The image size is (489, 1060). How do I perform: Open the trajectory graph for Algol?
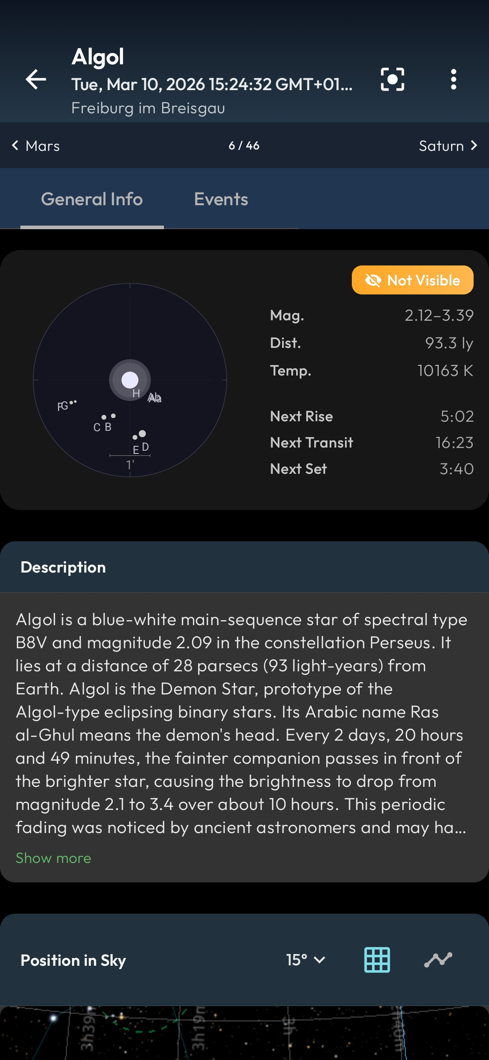coord(438,960)
